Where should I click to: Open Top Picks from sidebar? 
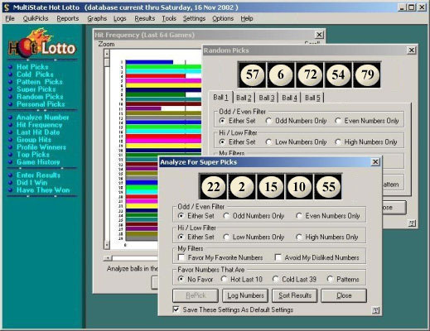click(x=33, y=155)
